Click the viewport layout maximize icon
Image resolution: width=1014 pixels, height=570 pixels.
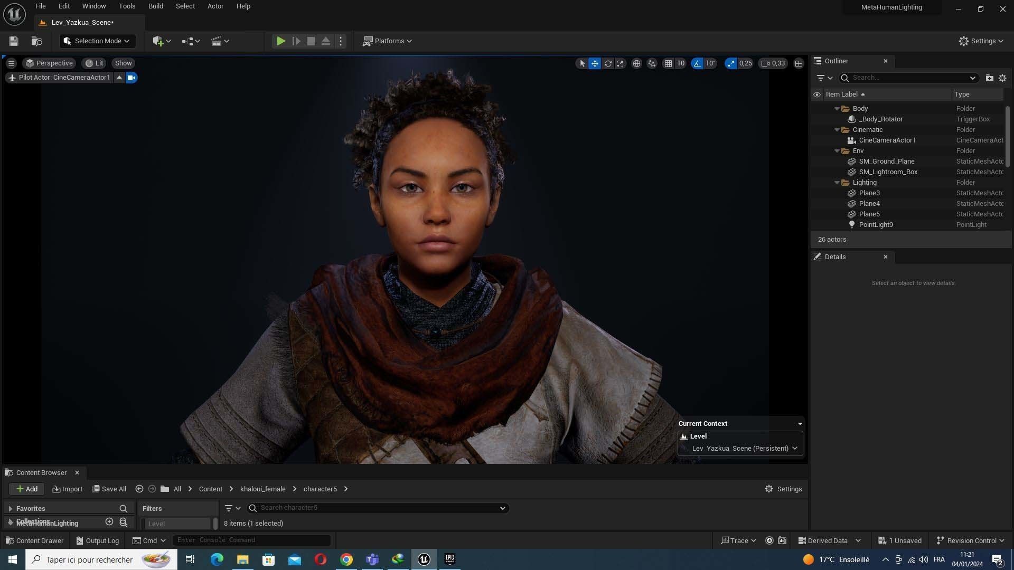pos(799,63)
